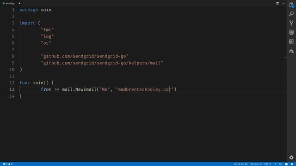Open the Explorer view in the activity bar
Screen dimensions: 296x166
coord(291,5)
